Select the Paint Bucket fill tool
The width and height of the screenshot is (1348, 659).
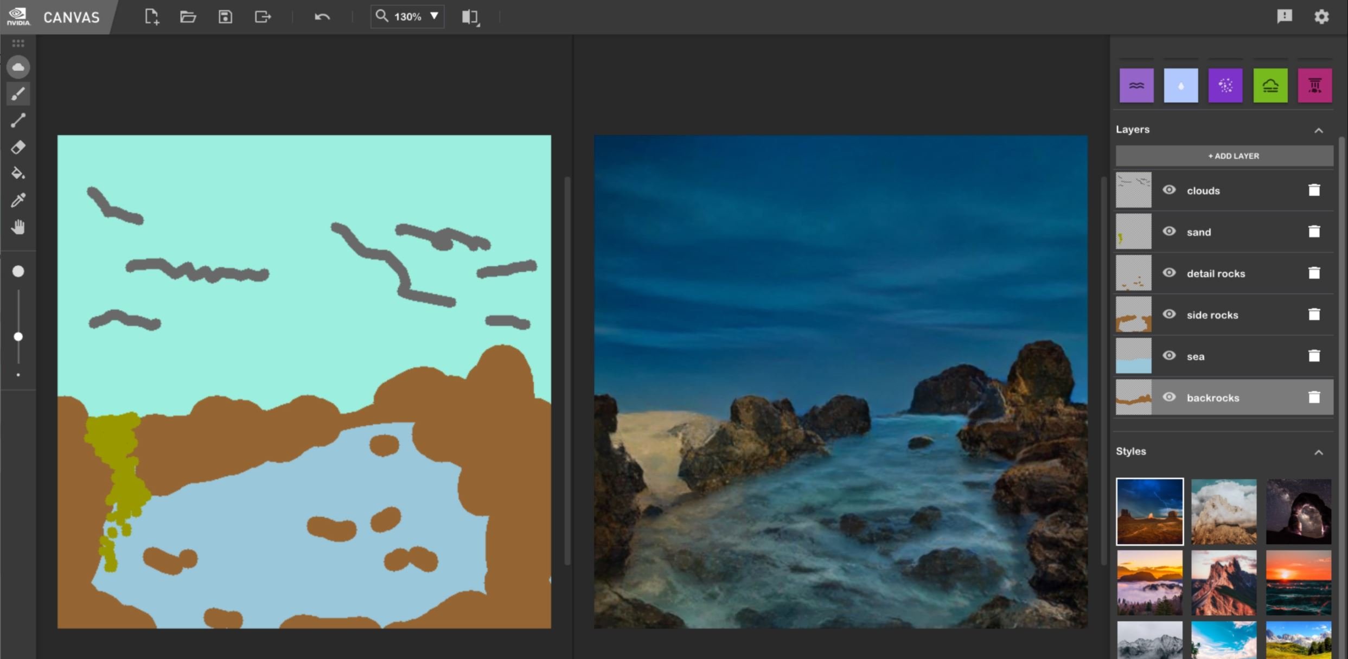click(x=18, y=174)
